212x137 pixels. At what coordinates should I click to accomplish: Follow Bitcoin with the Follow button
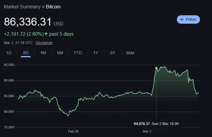(188, 19)
